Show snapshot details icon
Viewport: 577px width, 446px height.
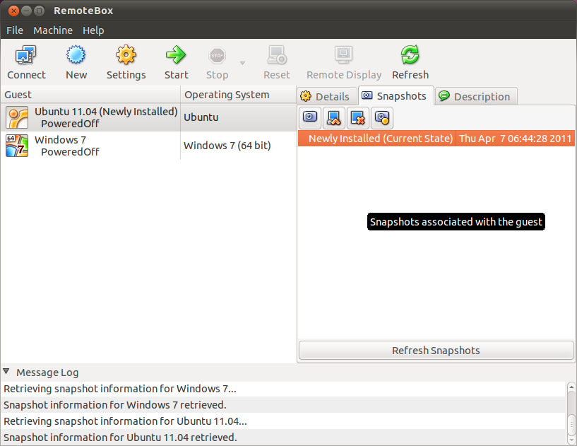(x=382, y=117)
